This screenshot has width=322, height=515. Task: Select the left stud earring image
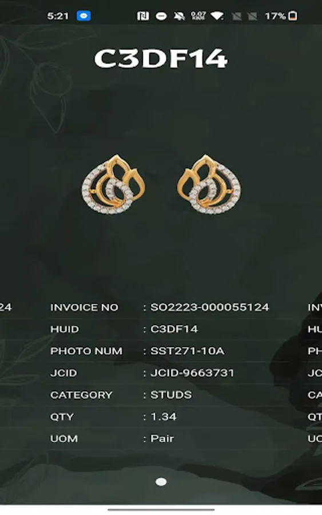[x=113, y=184]
